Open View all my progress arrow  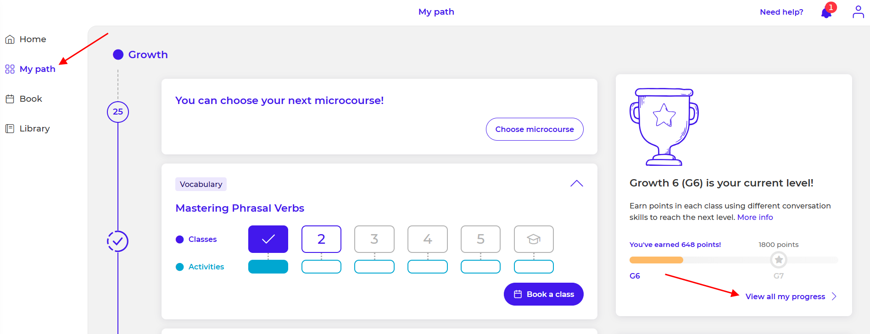coord(834,296)
